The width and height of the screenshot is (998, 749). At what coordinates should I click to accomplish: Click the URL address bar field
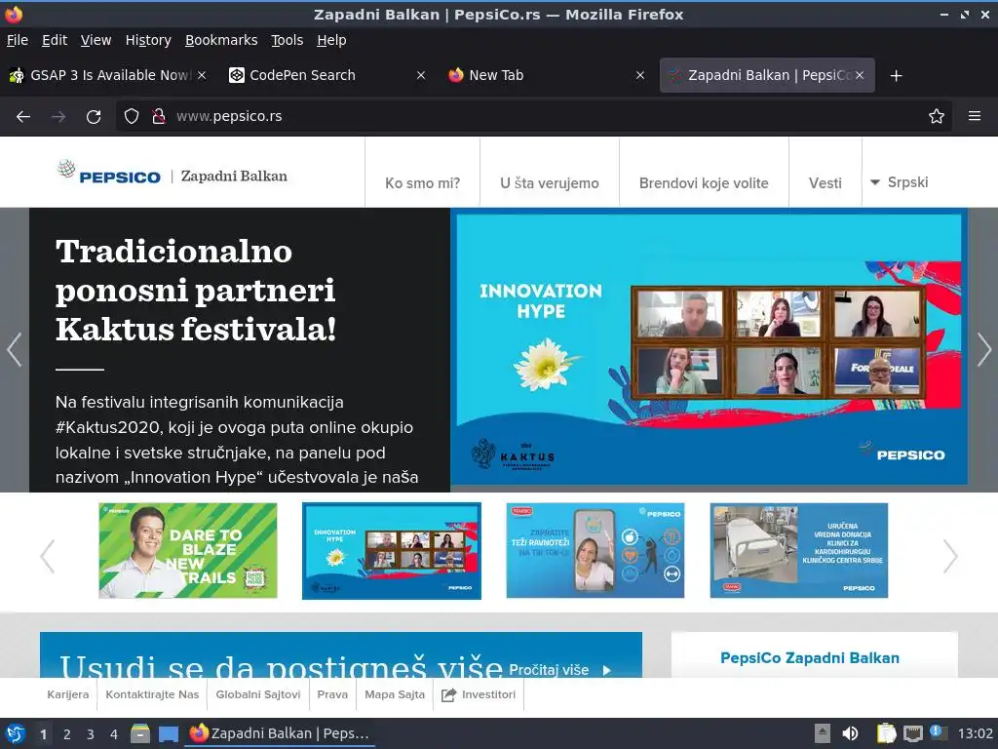pyautogui.click(x=535, y=116)
